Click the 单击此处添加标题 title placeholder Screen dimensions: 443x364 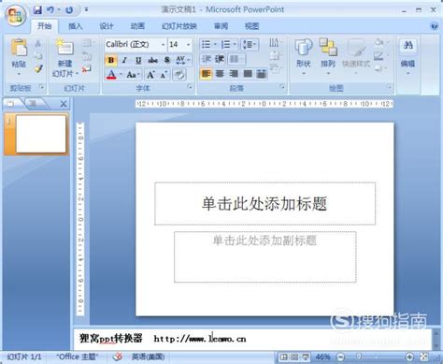(264, 203)
